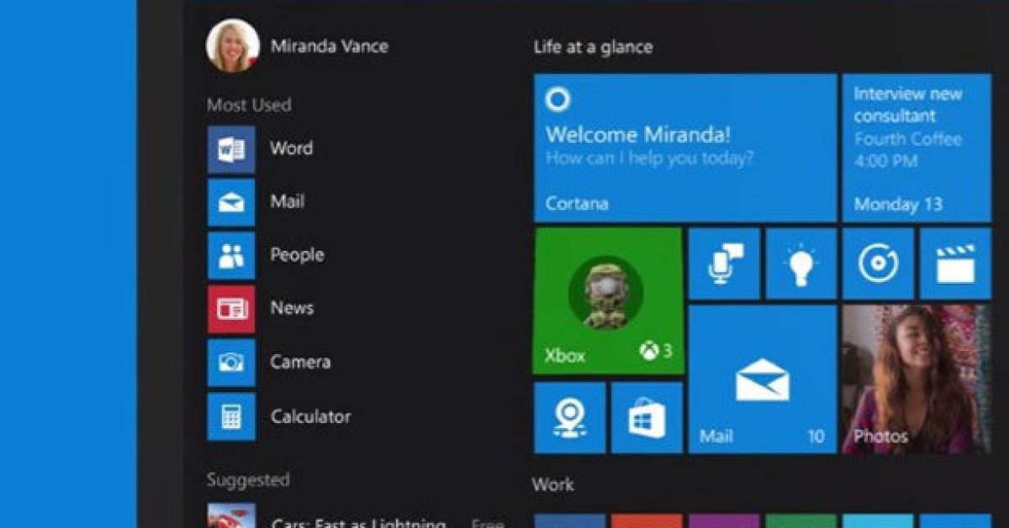Viewport: 1009px width, 528px height.
Task: Click the green Xbox tile
Action: (607, 300)
